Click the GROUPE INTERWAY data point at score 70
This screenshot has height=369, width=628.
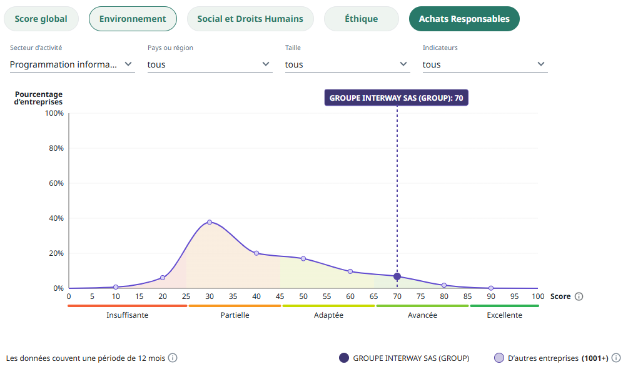point(397,276)
